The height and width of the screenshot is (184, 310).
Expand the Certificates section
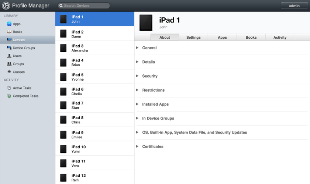pos(137,146)
